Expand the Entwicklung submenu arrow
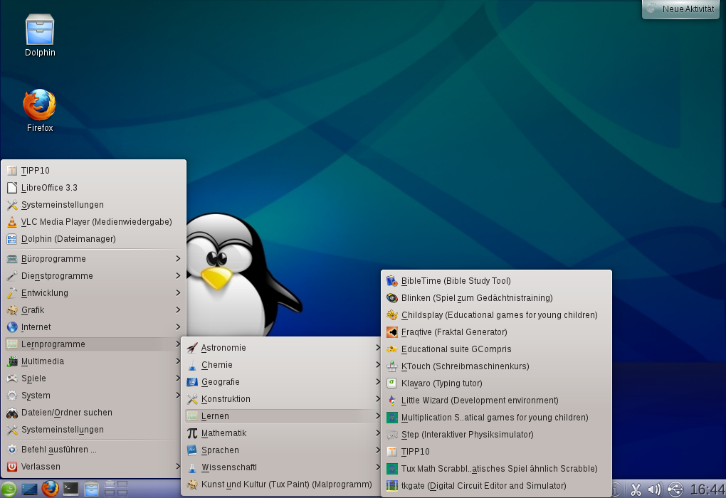This screenshot has width=726, height=498. [x=178, y=293]
